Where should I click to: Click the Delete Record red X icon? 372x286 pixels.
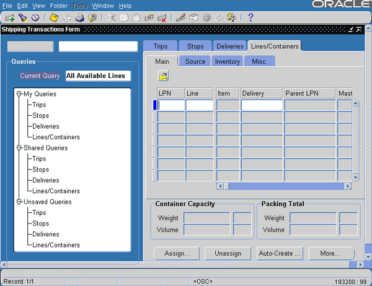tap(162, 18)
